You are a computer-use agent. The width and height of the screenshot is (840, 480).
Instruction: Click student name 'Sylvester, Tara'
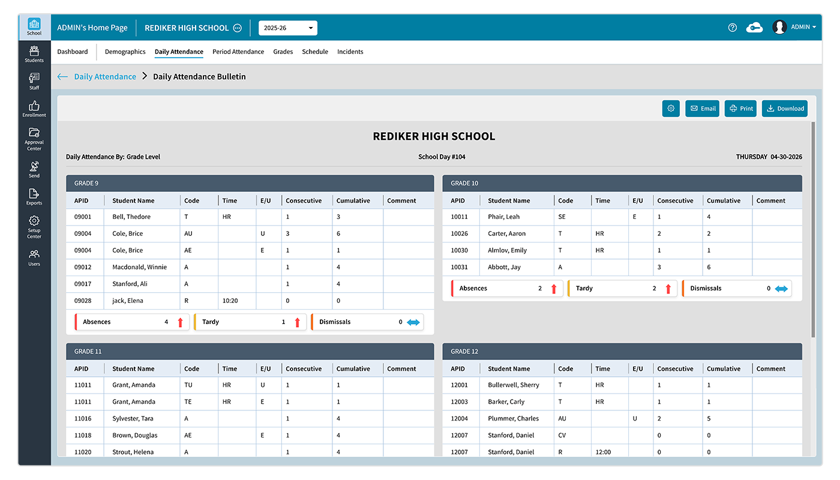[133, 418]
